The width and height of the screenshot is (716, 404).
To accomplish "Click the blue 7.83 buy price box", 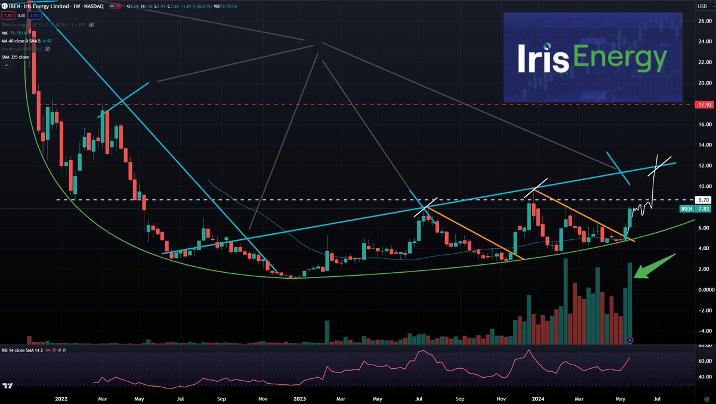I will click(x=35, y=16).
